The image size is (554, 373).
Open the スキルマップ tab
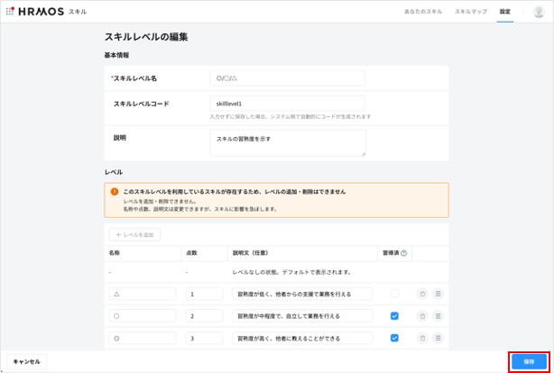tap(471, 12)
